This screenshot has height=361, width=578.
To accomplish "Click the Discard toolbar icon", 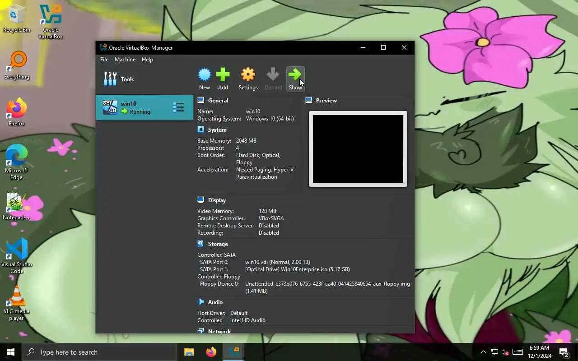I will click(x=273, y=74).
